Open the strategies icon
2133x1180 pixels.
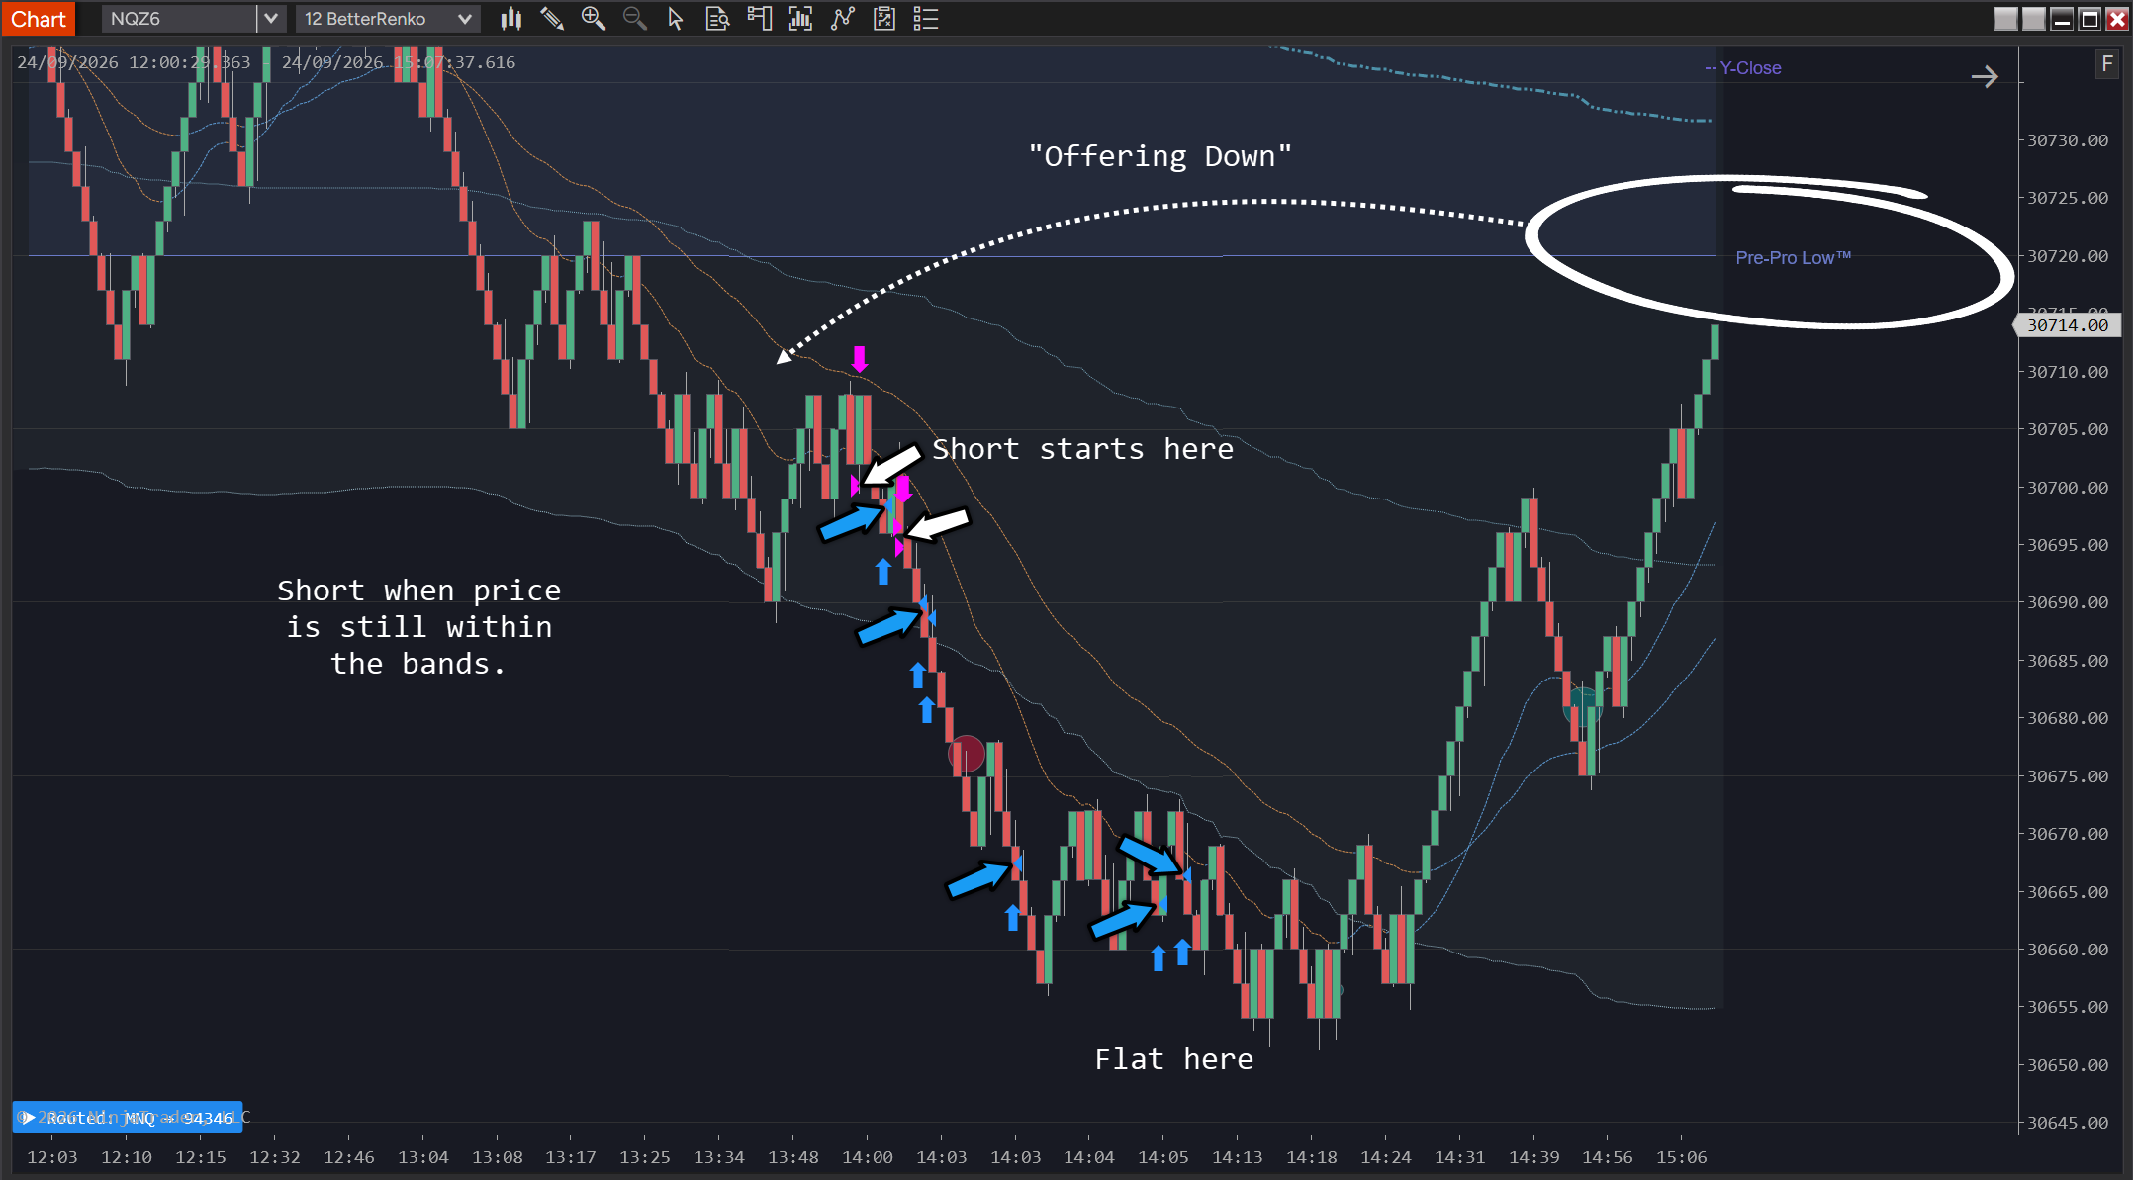(x=842, y=19)
